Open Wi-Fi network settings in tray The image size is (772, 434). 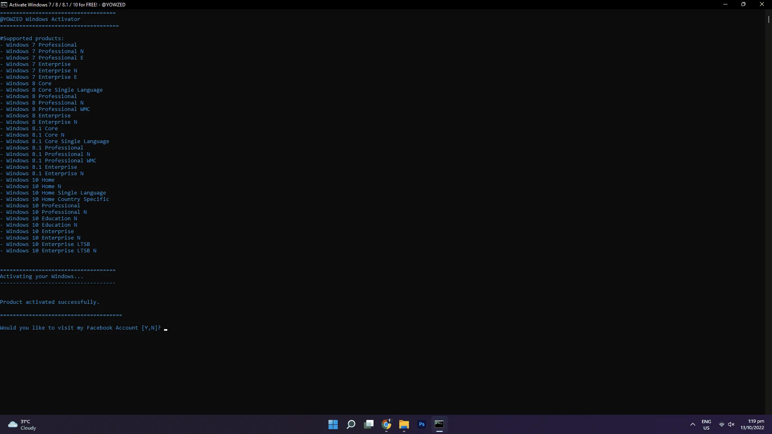[x=722, y=425]
